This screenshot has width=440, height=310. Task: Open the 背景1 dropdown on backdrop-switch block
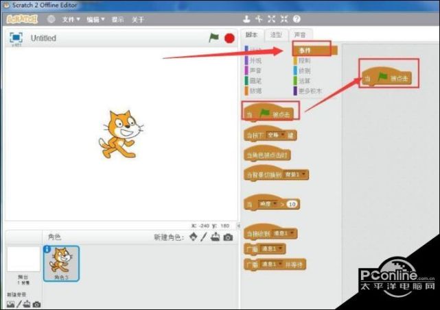(295, 175)
